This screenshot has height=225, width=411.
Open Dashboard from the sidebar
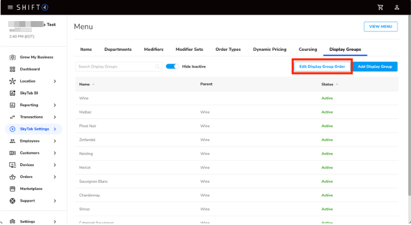point(30,69)
